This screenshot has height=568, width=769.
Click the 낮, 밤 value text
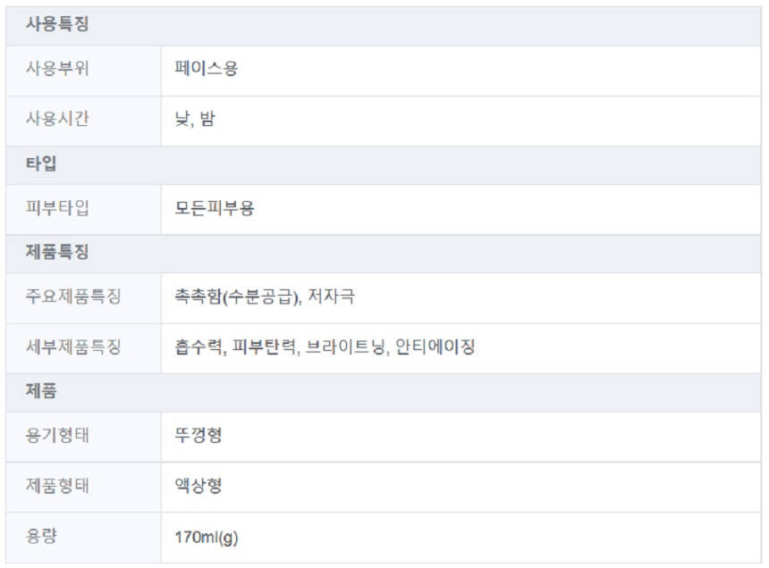pyautogui.click(x=195, y=119)
